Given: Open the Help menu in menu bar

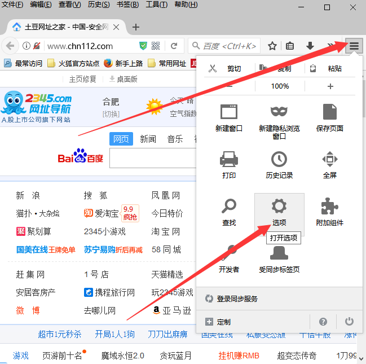Looking at the screenshot, I should [186, 5].
